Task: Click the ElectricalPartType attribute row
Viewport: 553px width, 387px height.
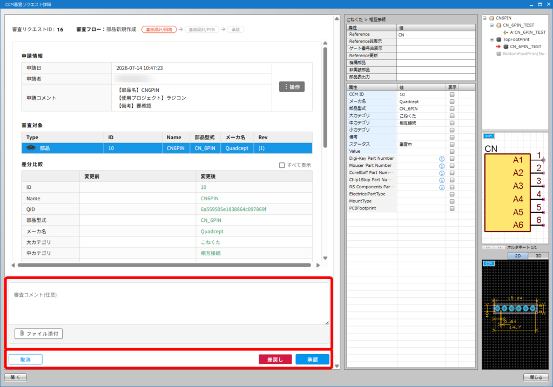Action: pyautogui.click(x=411, y=194)
